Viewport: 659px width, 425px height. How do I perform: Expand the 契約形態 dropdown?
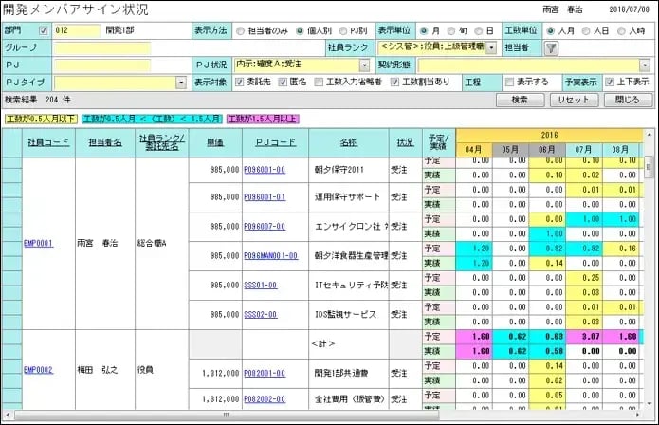pyautogui.click(x=645, y=65)
